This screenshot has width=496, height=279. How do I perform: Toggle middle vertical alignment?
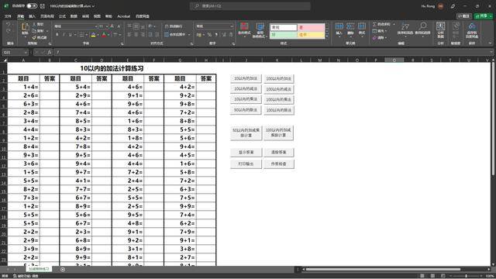(x=136, y=26)
